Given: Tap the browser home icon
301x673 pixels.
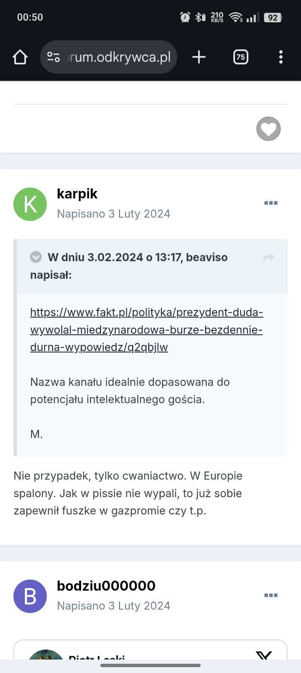Looking at the screenshot, I should [x=20, y=57].
